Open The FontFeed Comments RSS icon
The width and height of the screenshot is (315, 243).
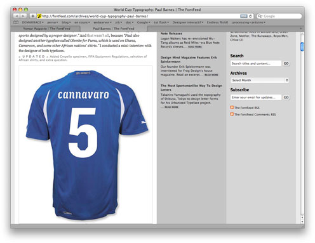tap(232, 114)
